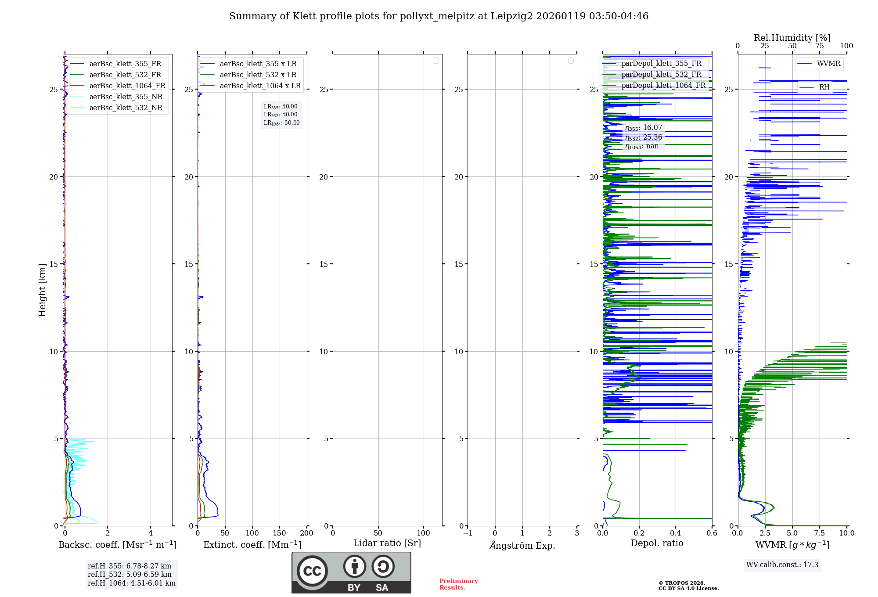This screenshot has height=597, width=878.
Task: Click the Preliminary Results red text
Action: (458, 584)
